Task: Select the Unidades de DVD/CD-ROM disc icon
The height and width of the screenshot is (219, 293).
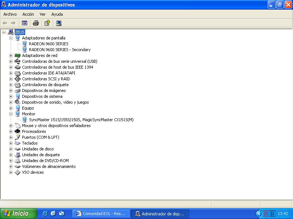Action: coord(17,161)
